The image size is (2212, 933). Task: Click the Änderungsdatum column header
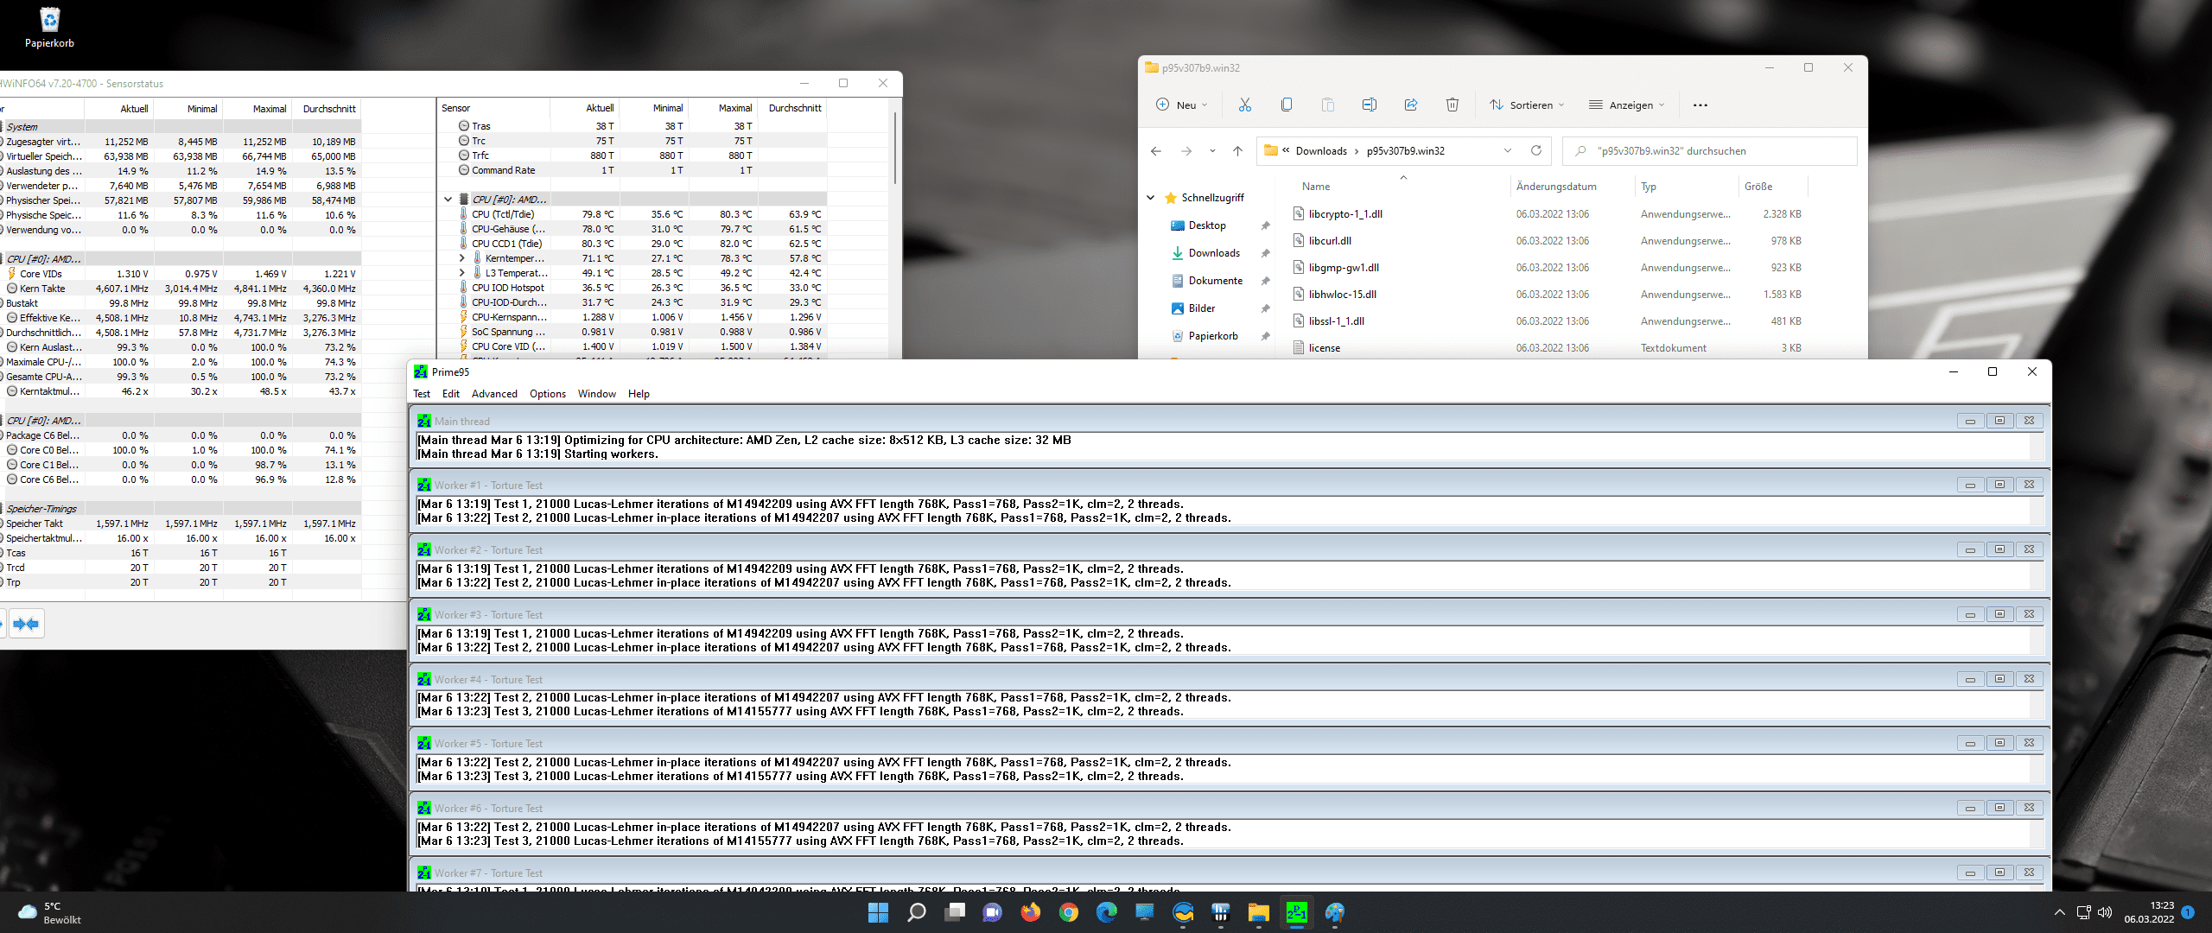point(1555,187)
